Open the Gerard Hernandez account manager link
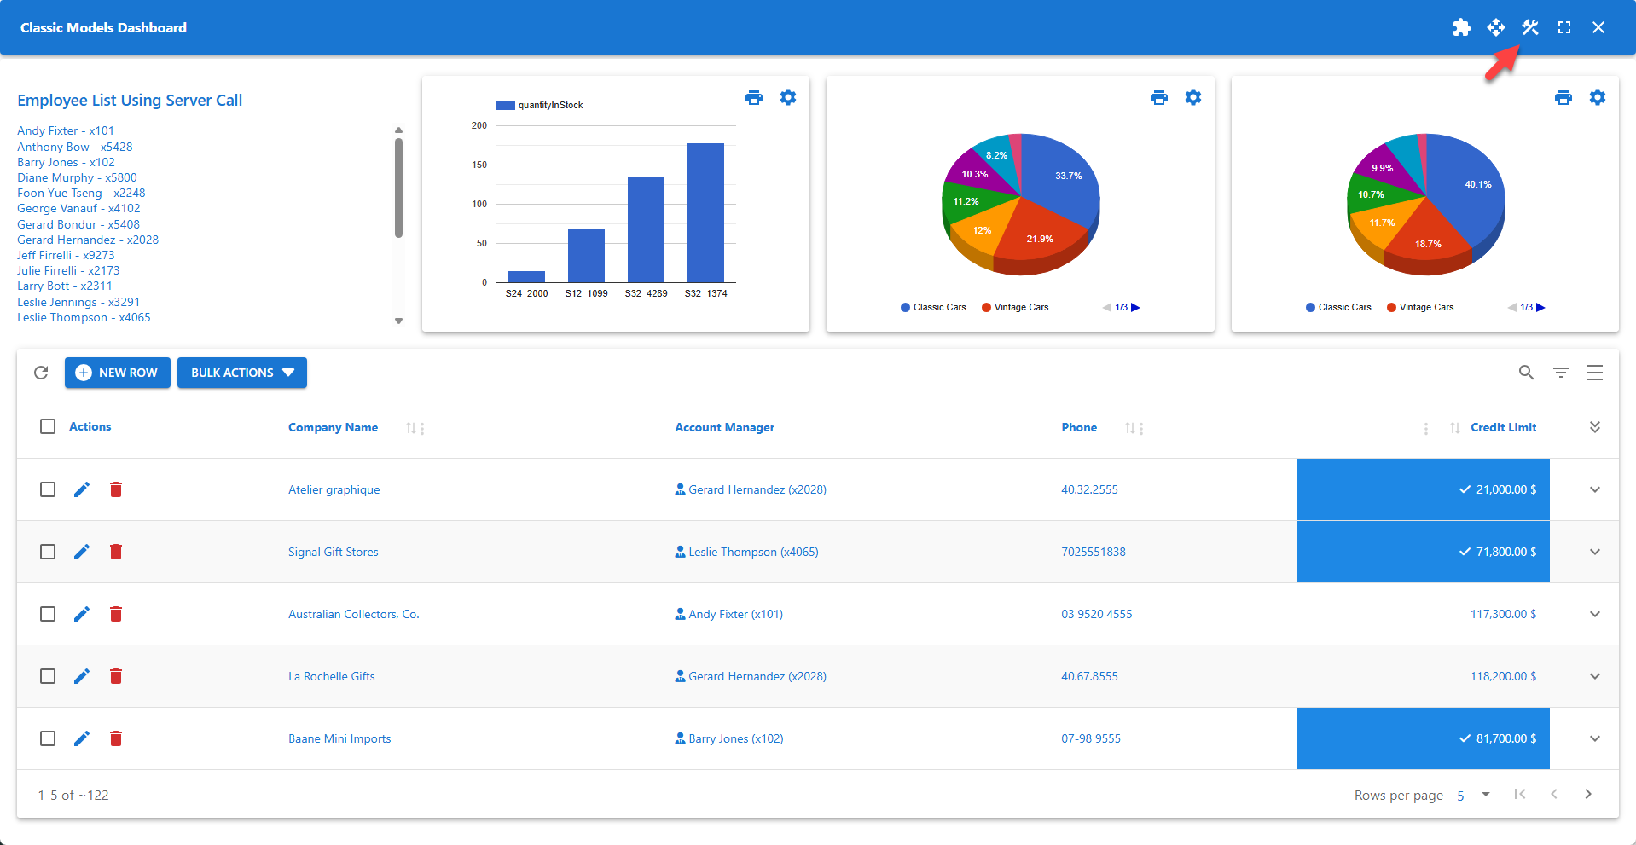This screenshot has height=845, width=1636. point(757,489)
